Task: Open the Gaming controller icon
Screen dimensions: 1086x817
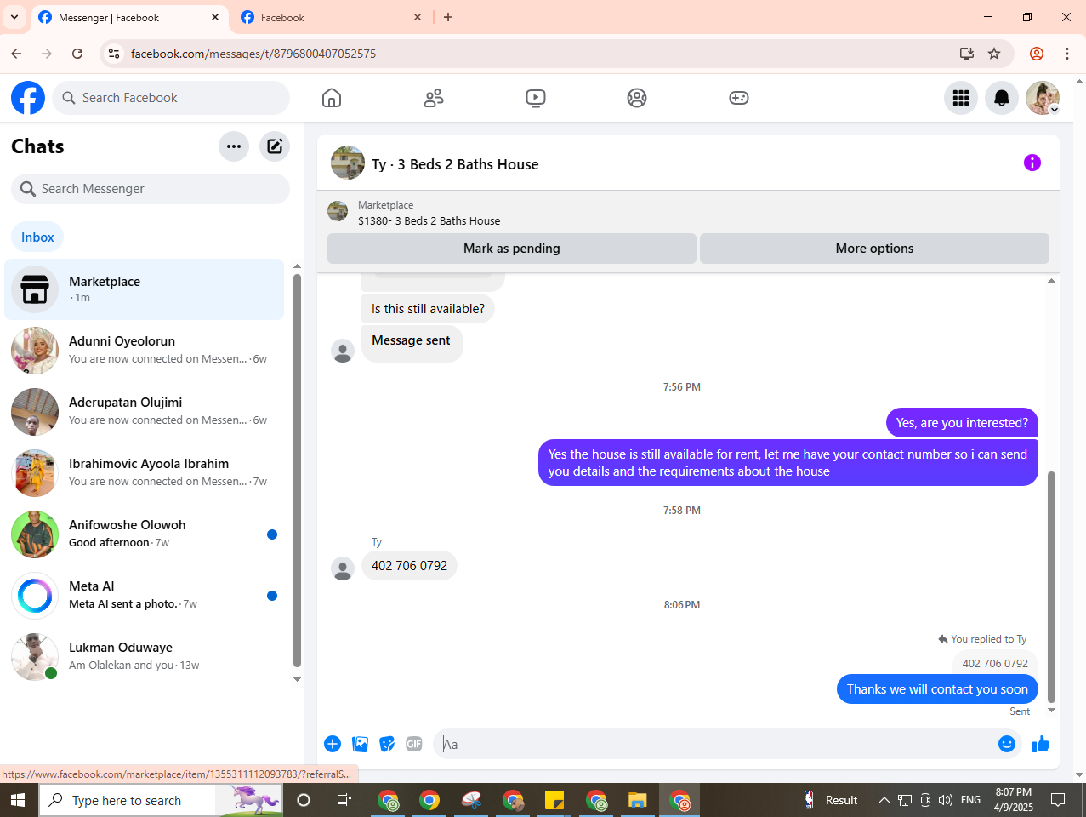Action: pos(739,98)
